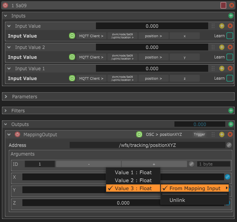Click the Address link icon

[x=229, y=145]
